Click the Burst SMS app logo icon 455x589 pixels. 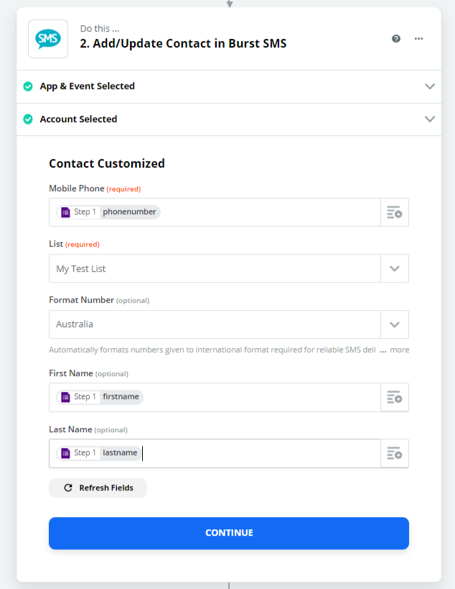pos(48,39)
